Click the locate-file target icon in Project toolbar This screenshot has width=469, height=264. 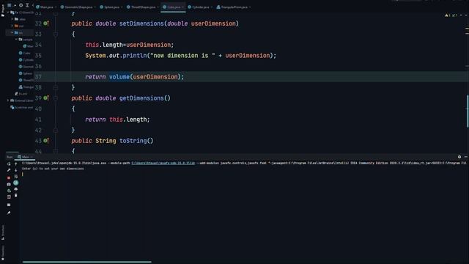[x=21, y=5]
